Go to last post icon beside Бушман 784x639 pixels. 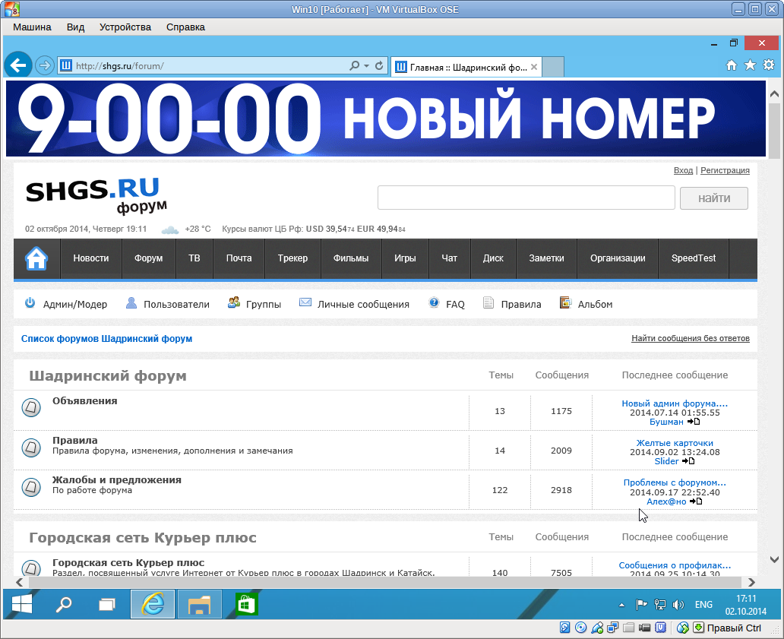[694, 422]
